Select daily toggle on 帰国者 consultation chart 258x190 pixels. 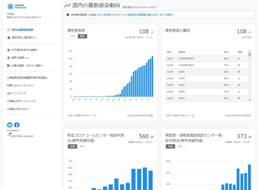pyautogui.click(x=170, y=146)
